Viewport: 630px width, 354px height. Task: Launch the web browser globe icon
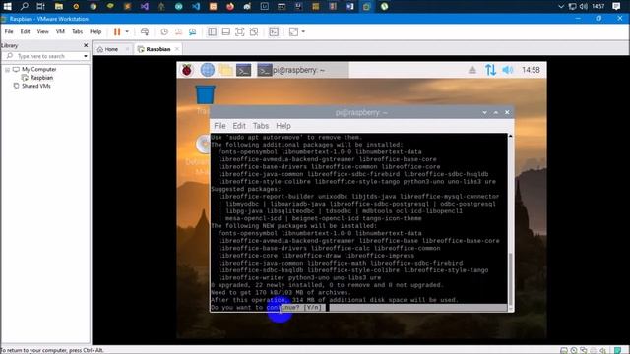(208, 70)
